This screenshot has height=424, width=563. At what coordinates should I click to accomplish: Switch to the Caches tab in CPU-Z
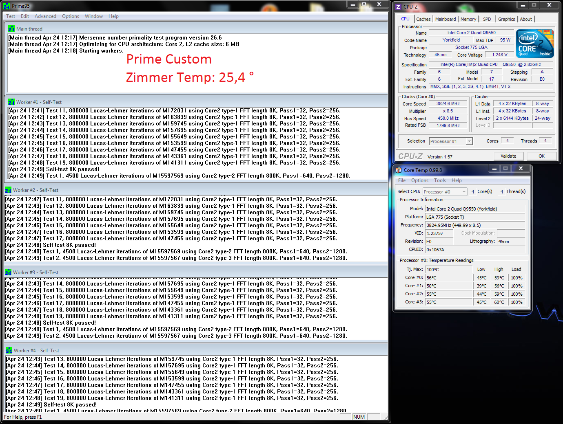click(x=423, y=19)
